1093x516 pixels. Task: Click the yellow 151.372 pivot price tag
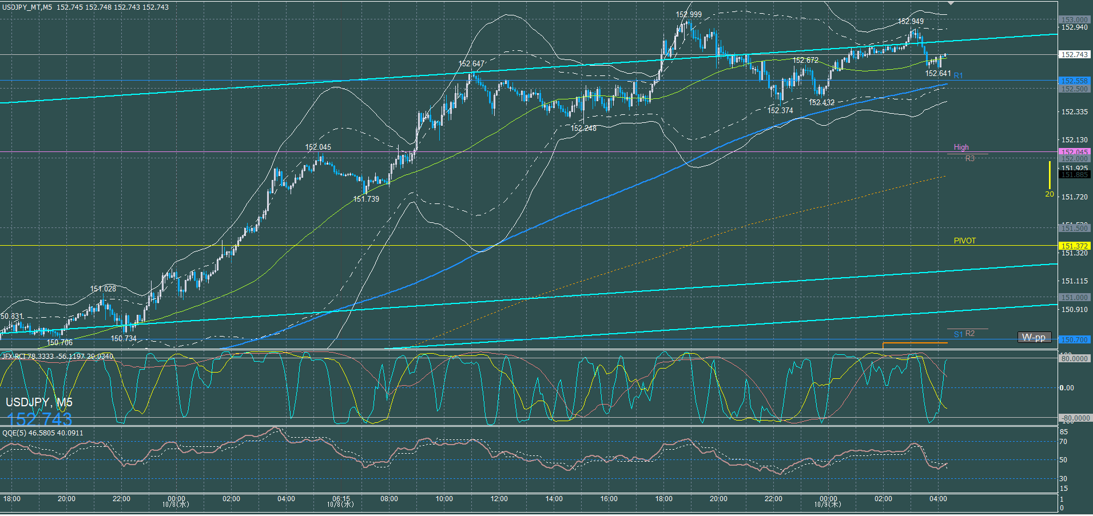(1074, 246)
